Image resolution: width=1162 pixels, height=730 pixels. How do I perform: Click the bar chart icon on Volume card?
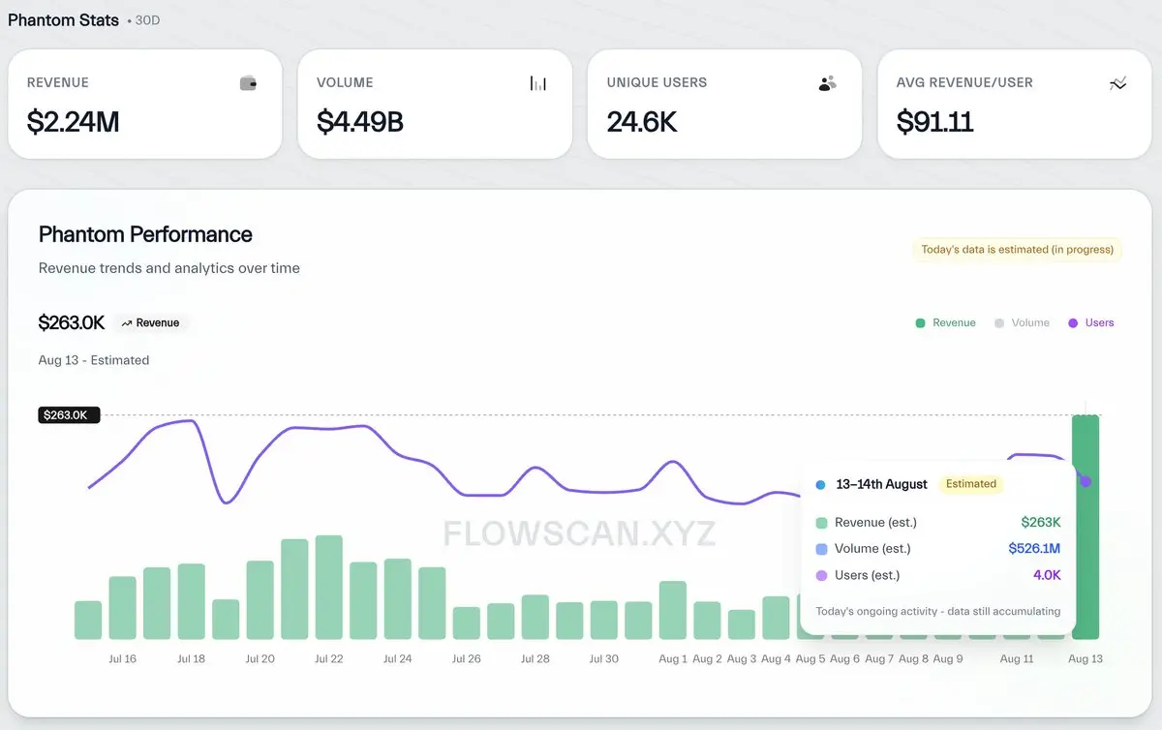click(x=538, y=83)
